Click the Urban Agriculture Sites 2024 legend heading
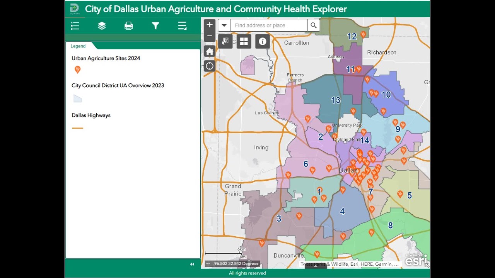Image resolution: width=495 pixels, height=278 pixels. tap(106, 58)
